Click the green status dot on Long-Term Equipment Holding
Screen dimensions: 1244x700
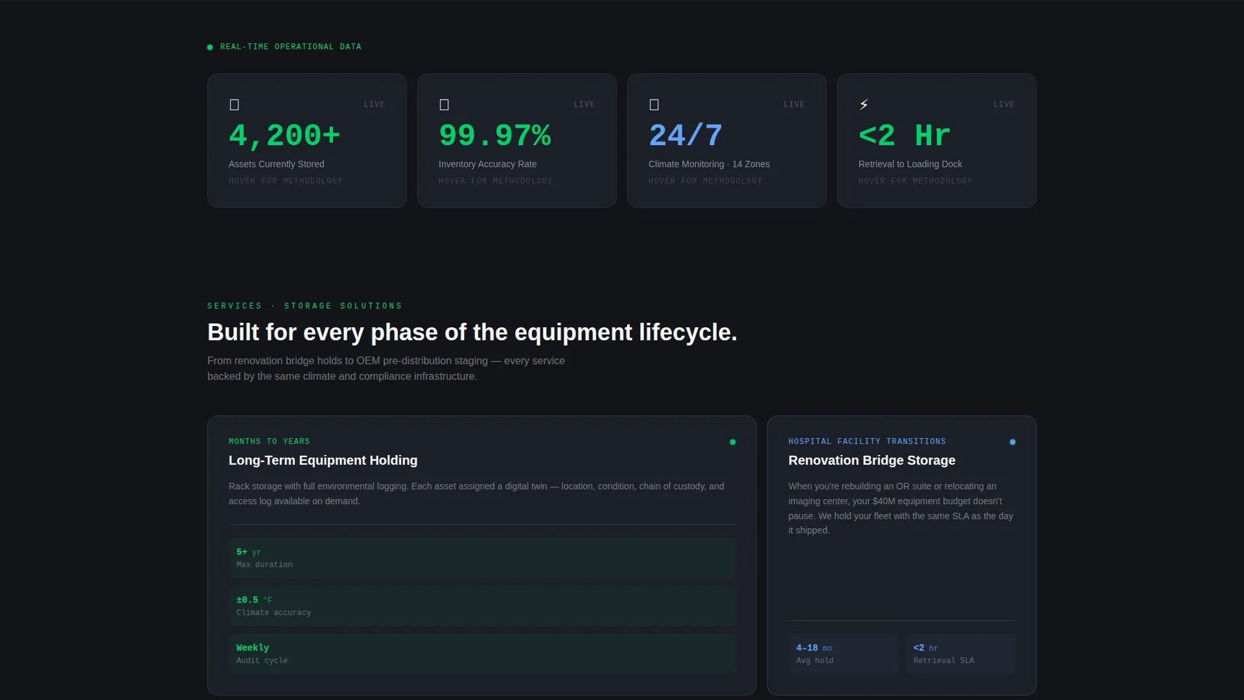tap(733, 442)
